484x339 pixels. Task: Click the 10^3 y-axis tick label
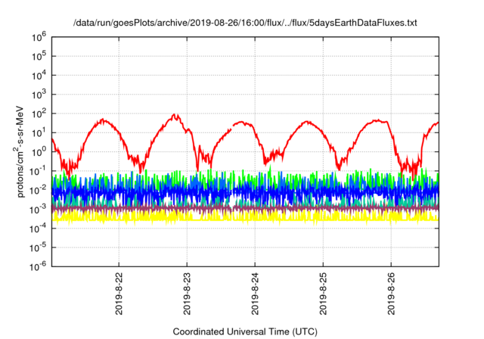(x=39, y=95)
